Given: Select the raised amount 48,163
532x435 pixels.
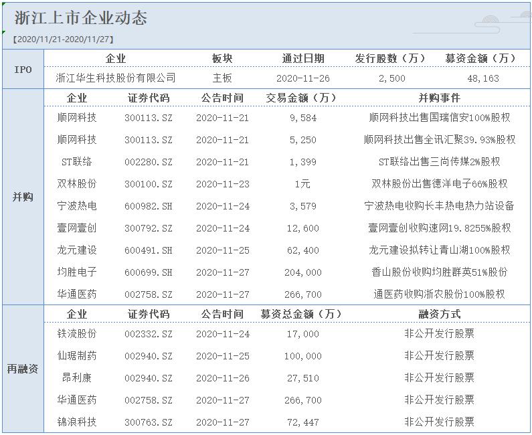Looking at the screenshot, I should click(x=483, y=78).
